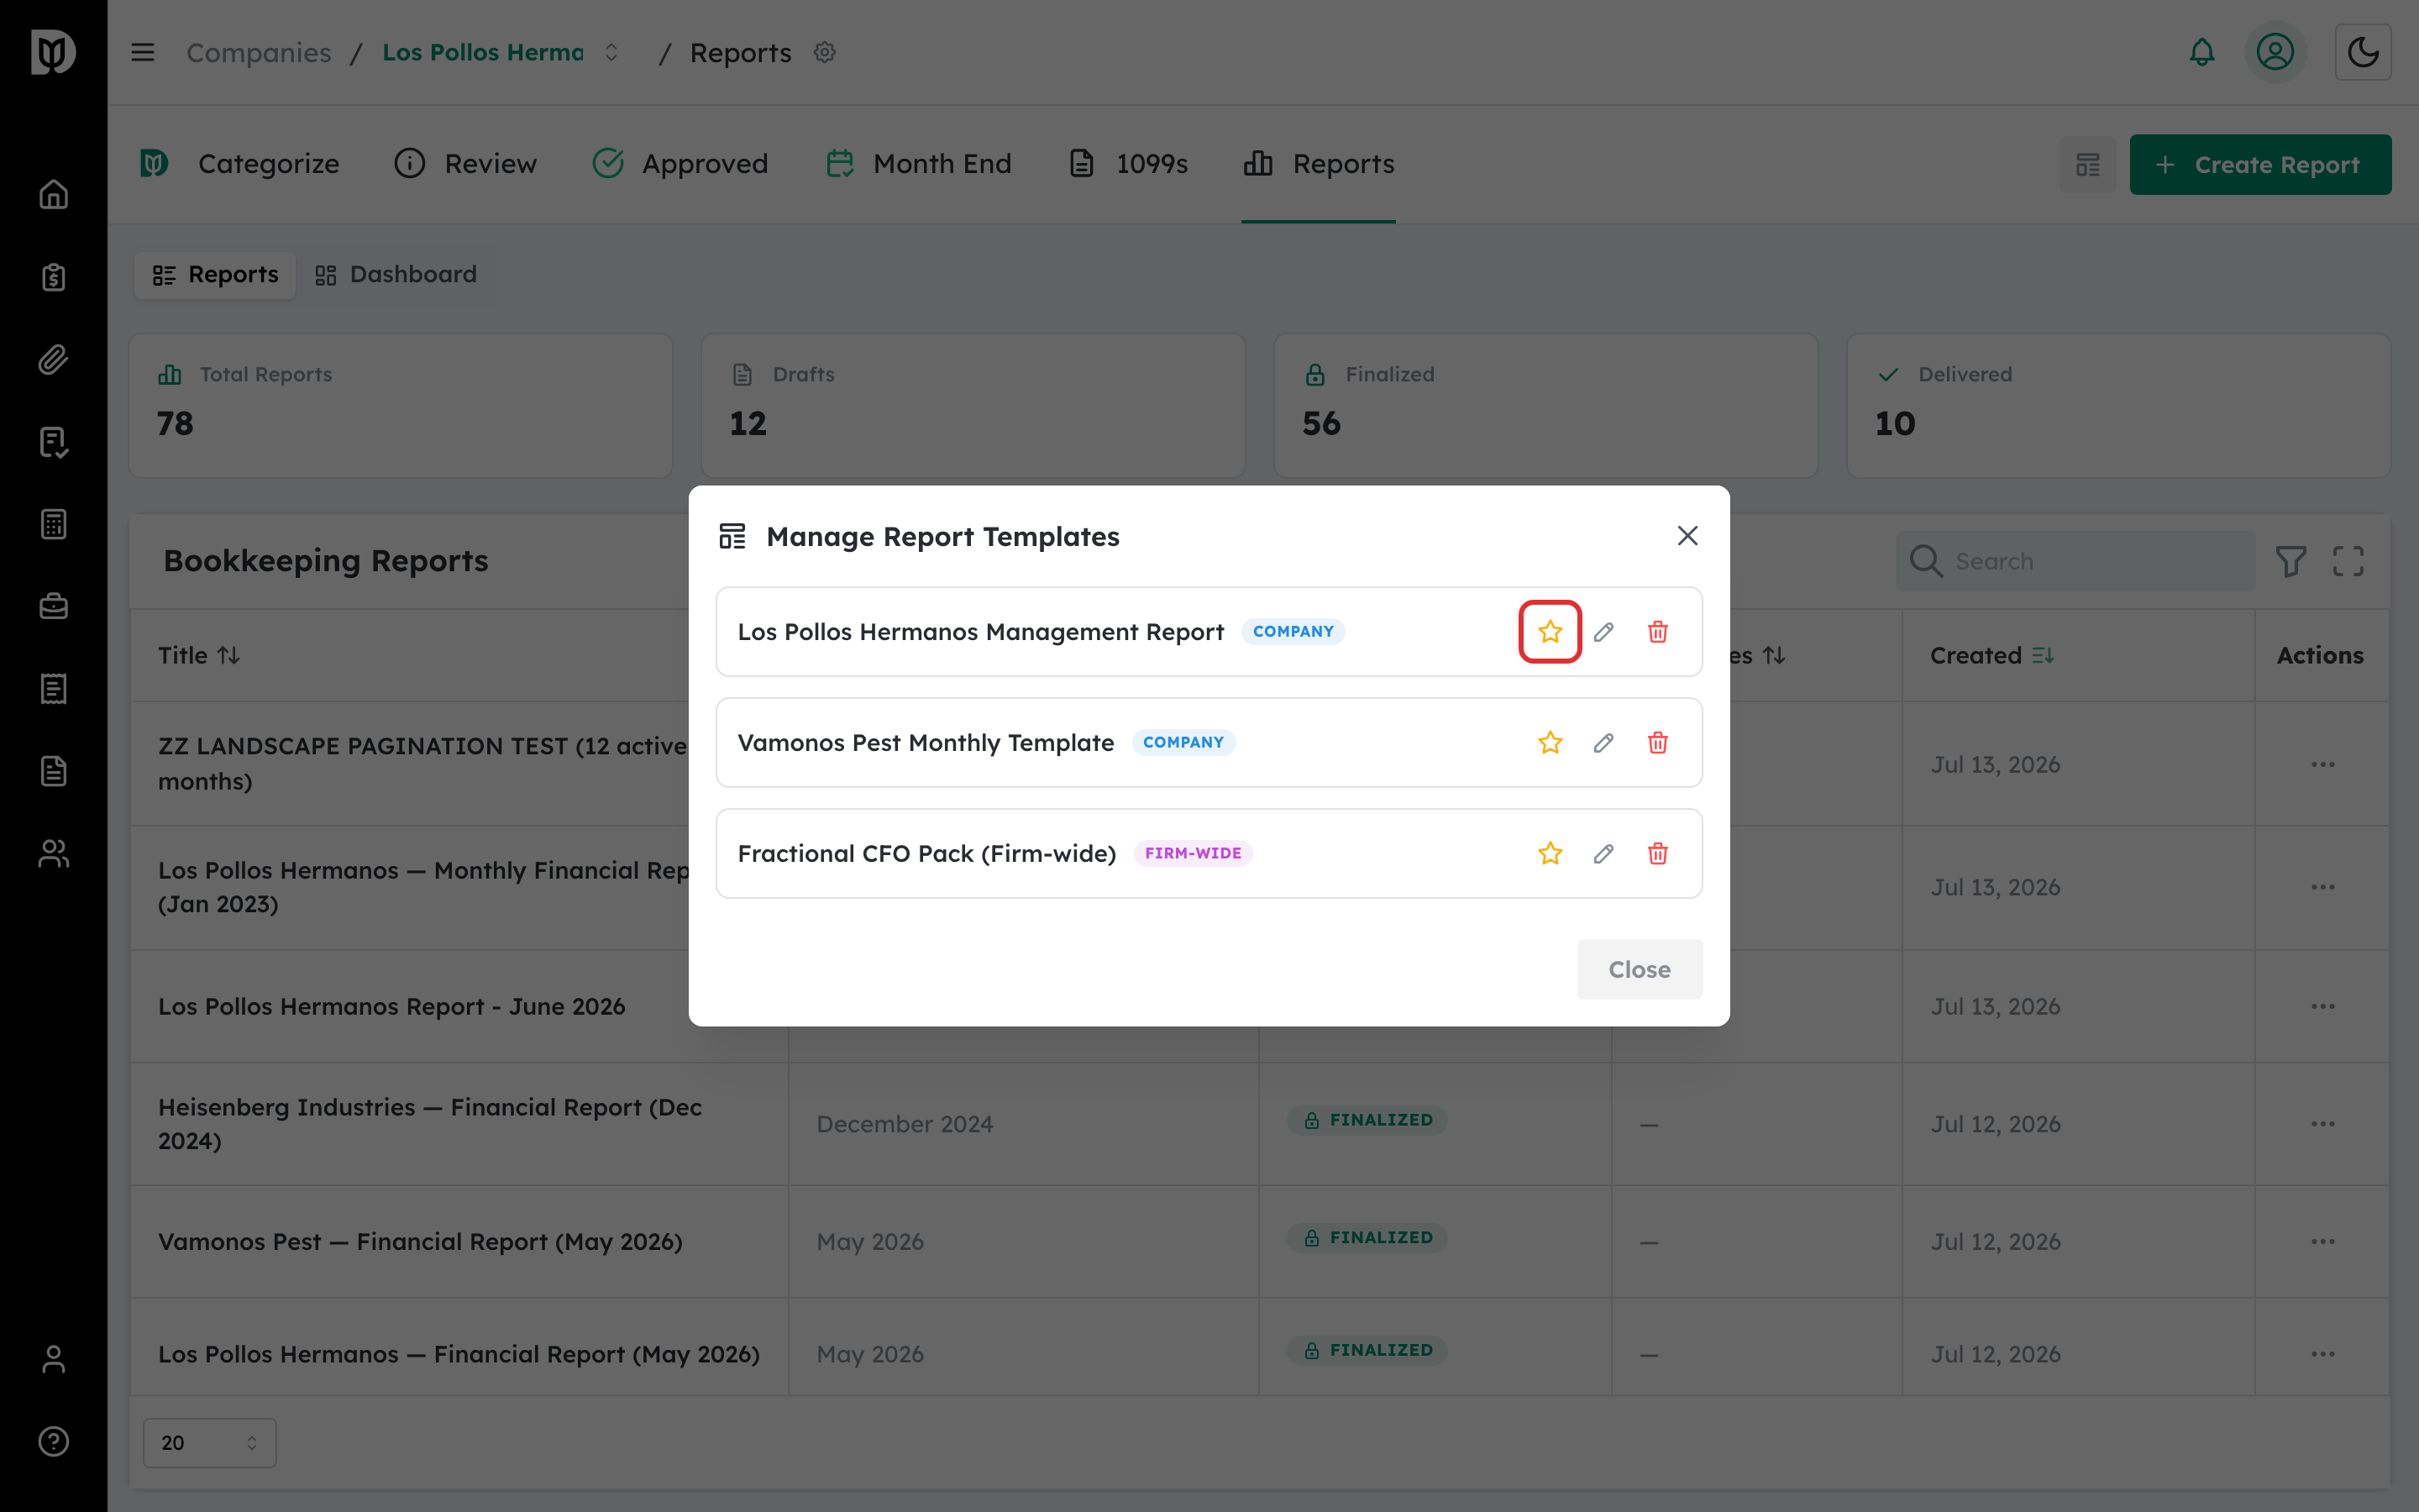This screenshot has height=1512, width=2419.
Task: Toggle dark mode moon icon
Action: click(2363, 52)
